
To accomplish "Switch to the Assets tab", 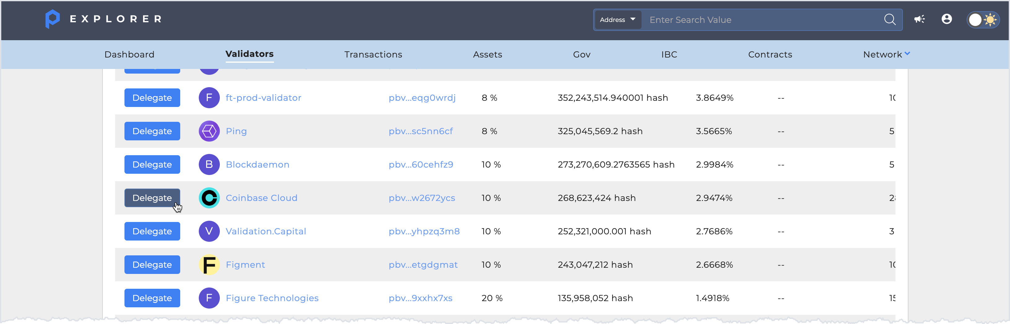I will pyautogui.click(x=487, y=54).
